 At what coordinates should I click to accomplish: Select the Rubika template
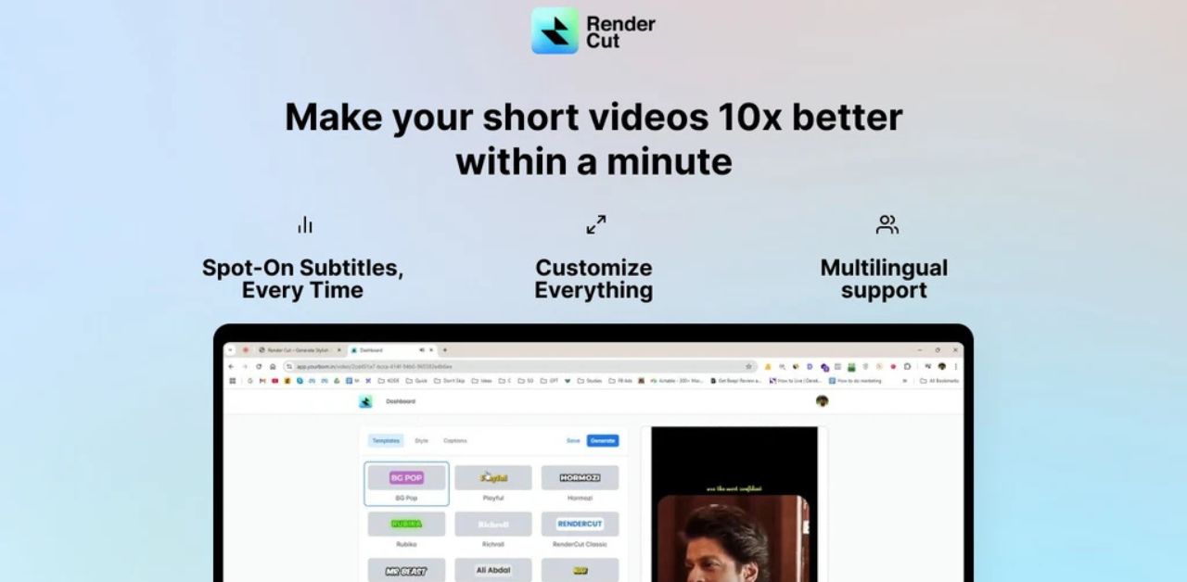pos(406,530)
